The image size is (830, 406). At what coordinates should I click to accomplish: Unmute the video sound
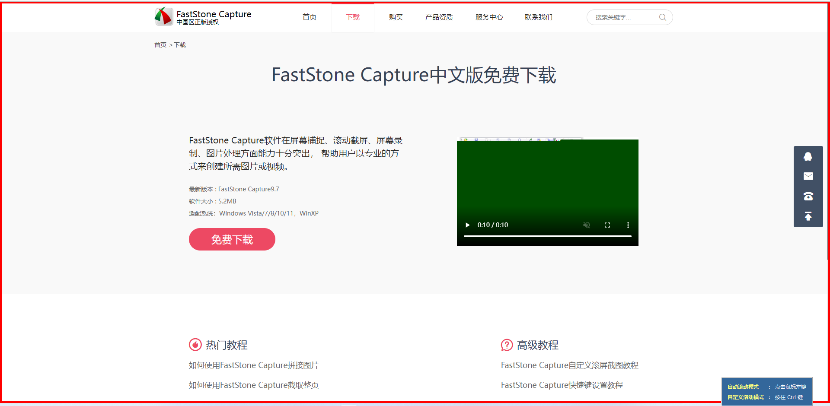tap(587, 225)
